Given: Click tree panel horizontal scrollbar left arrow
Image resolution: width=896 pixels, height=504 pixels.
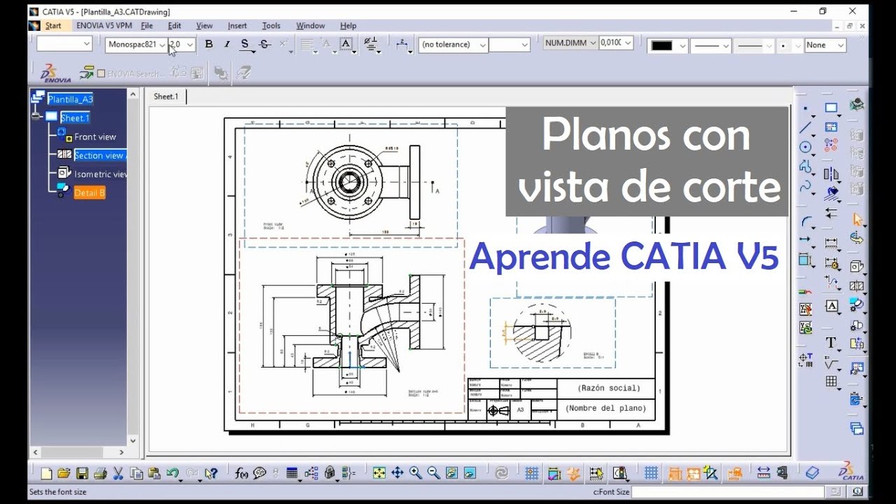Looking at the screenshot, I should pyautogui.click(x=35, y=453).
